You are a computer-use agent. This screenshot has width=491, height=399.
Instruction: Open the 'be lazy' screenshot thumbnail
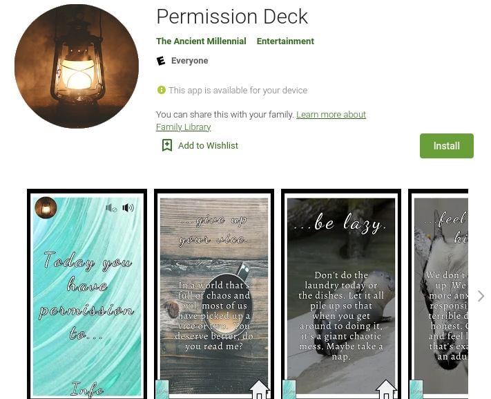coord(341,294)
